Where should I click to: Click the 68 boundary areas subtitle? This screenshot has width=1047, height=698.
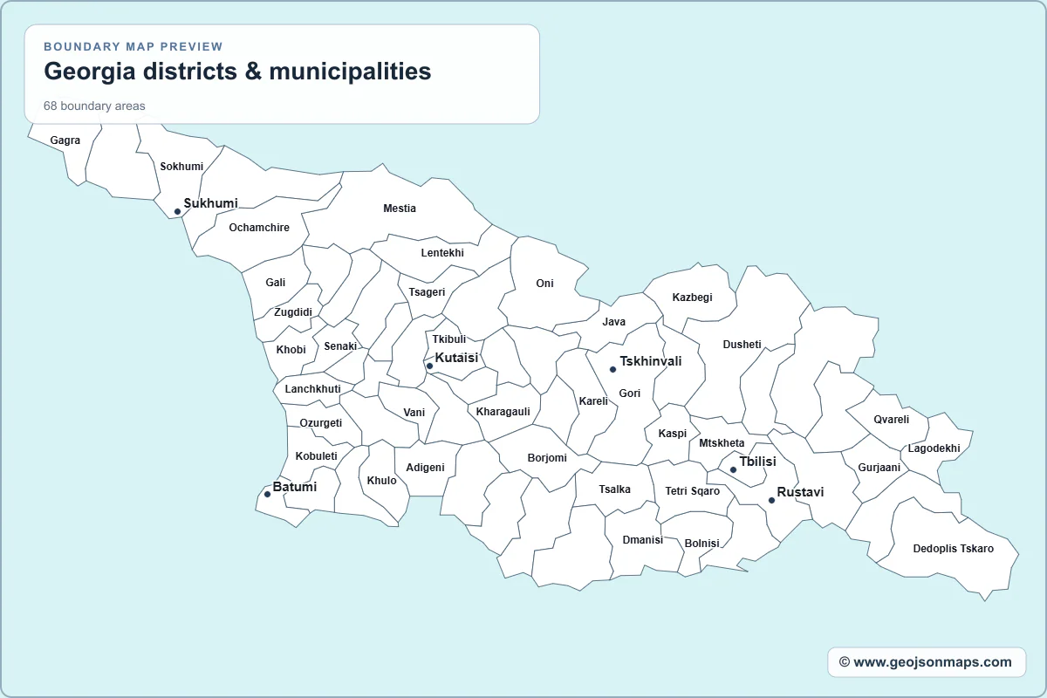coord(94,106)
